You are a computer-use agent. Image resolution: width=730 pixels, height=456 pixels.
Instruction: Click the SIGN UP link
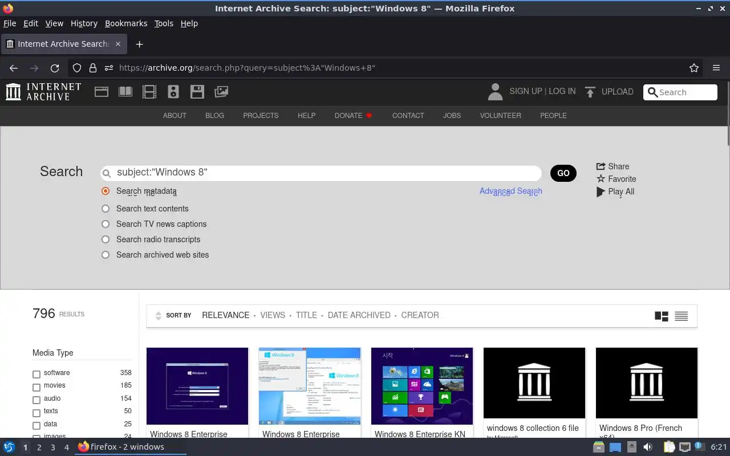click(526, 91)
